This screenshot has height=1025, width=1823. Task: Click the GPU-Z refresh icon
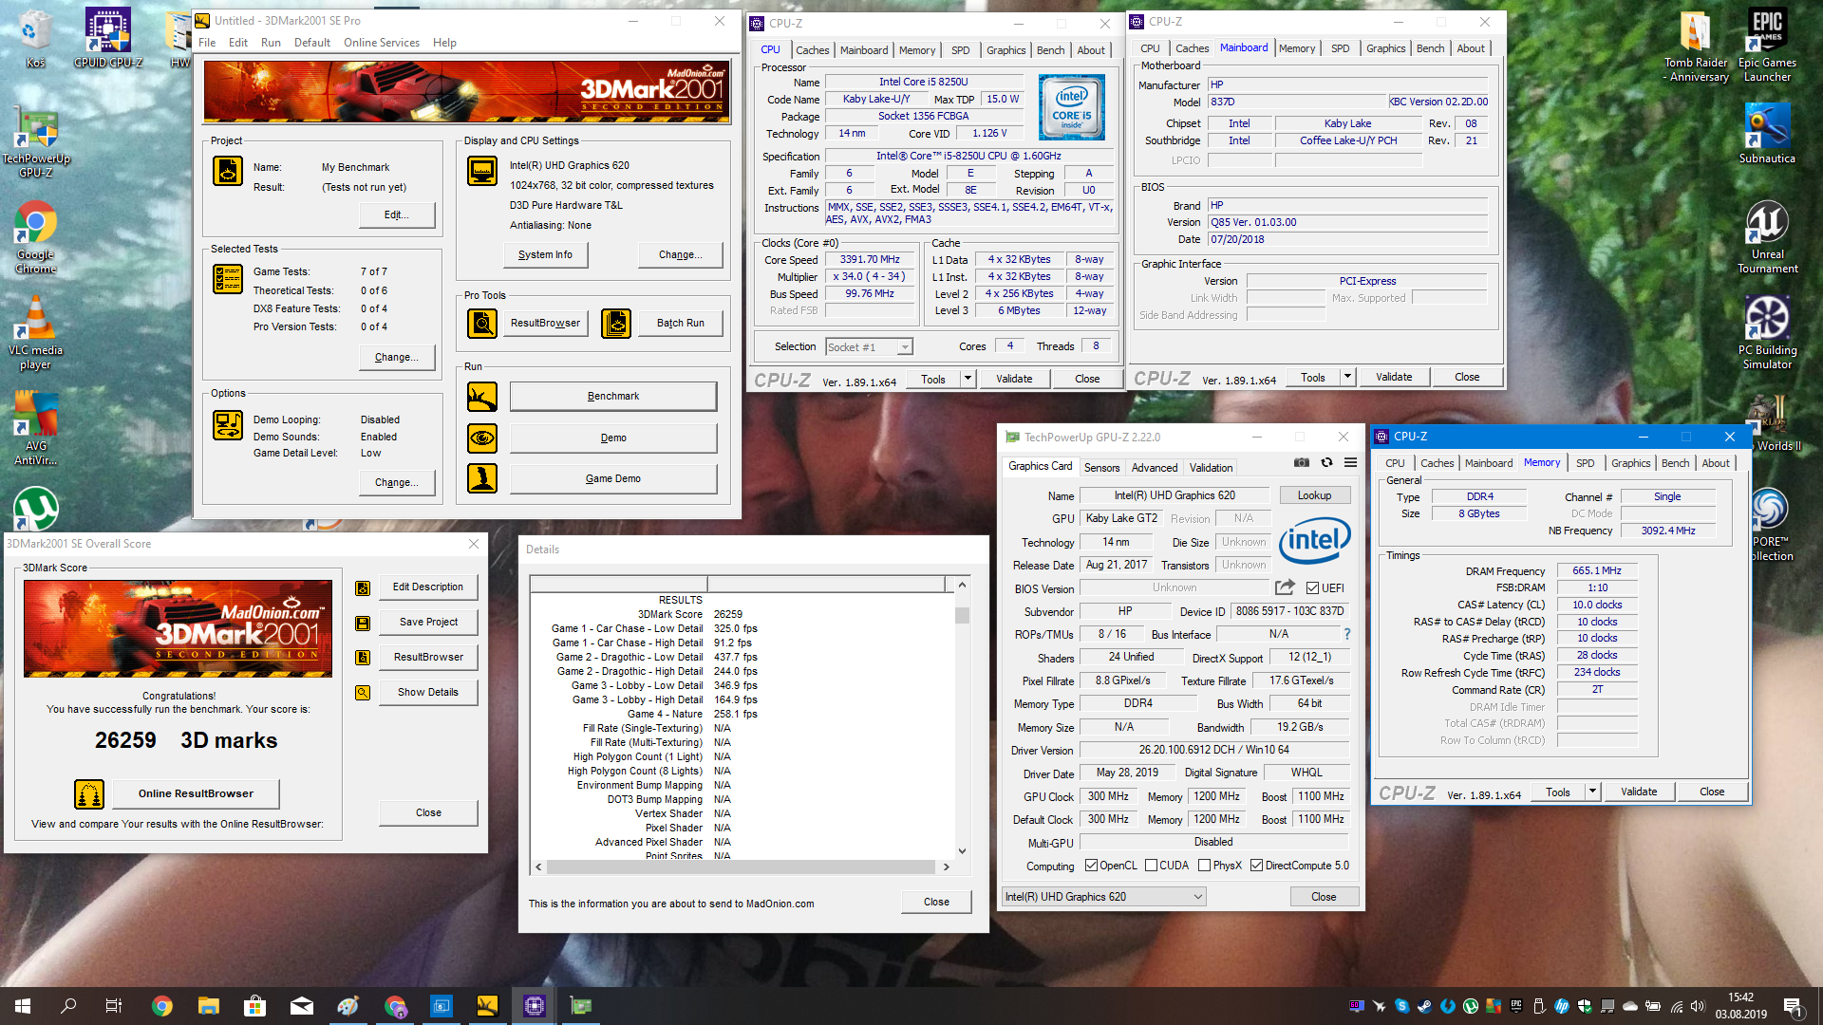point(1326,463)
